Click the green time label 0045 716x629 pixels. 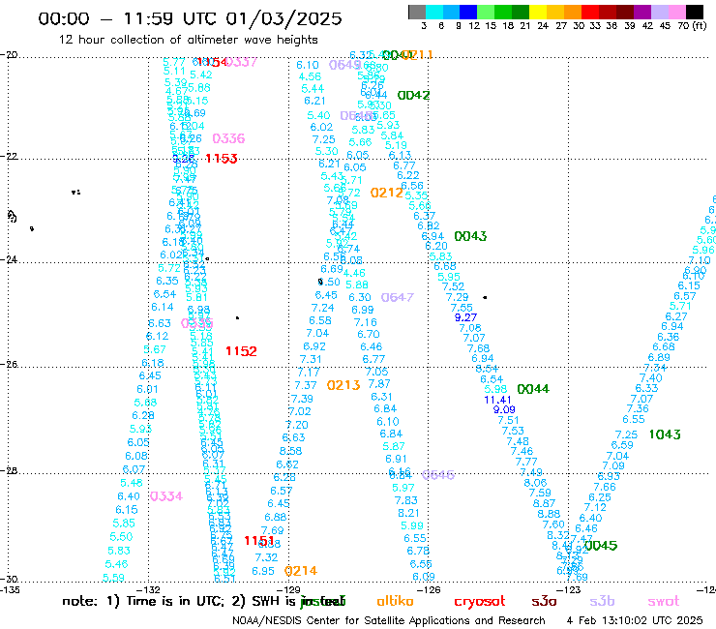[601, 546]
